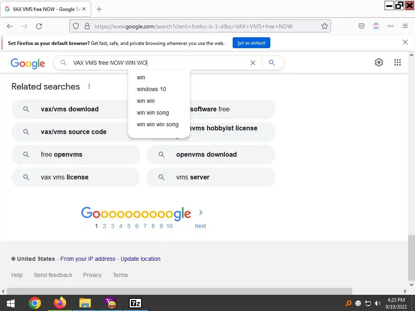Click the vertical scrollbar thumb
This screenshot has width=415, height=311.
411,258
